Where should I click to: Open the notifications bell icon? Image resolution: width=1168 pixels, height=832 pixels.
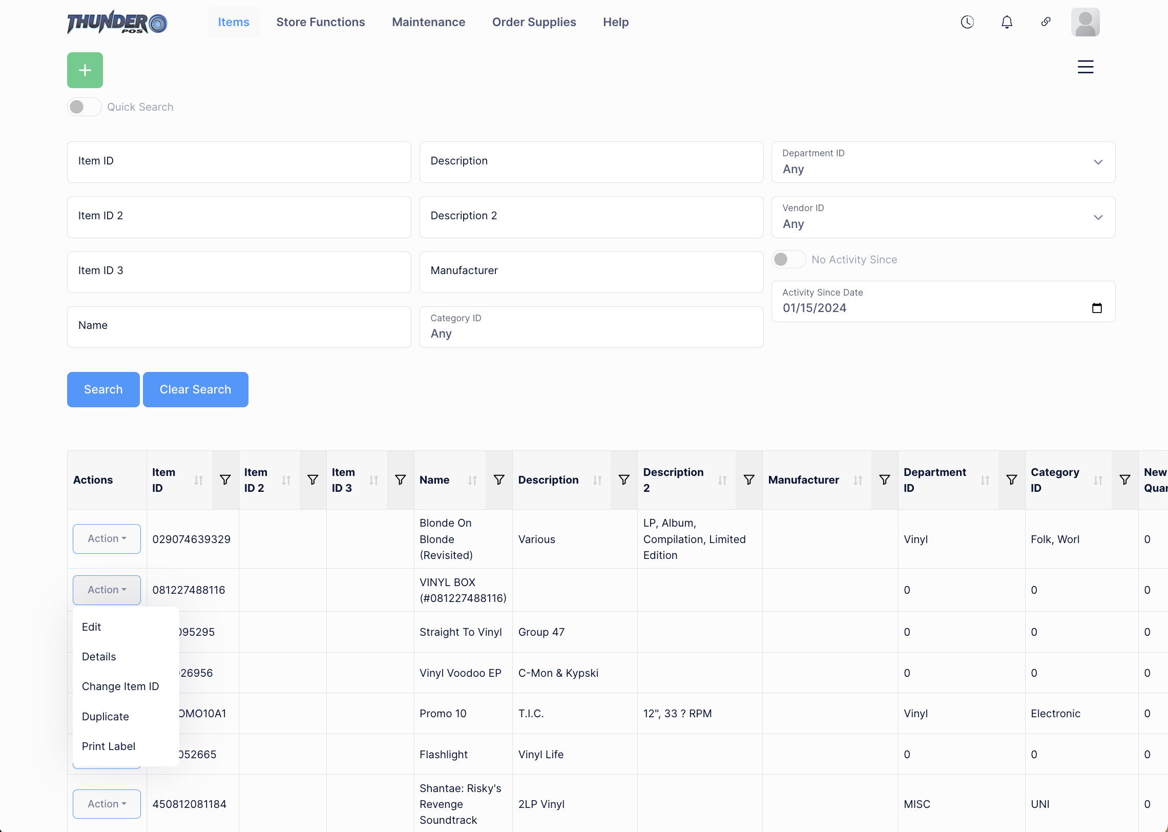(x=1006, y=22)
